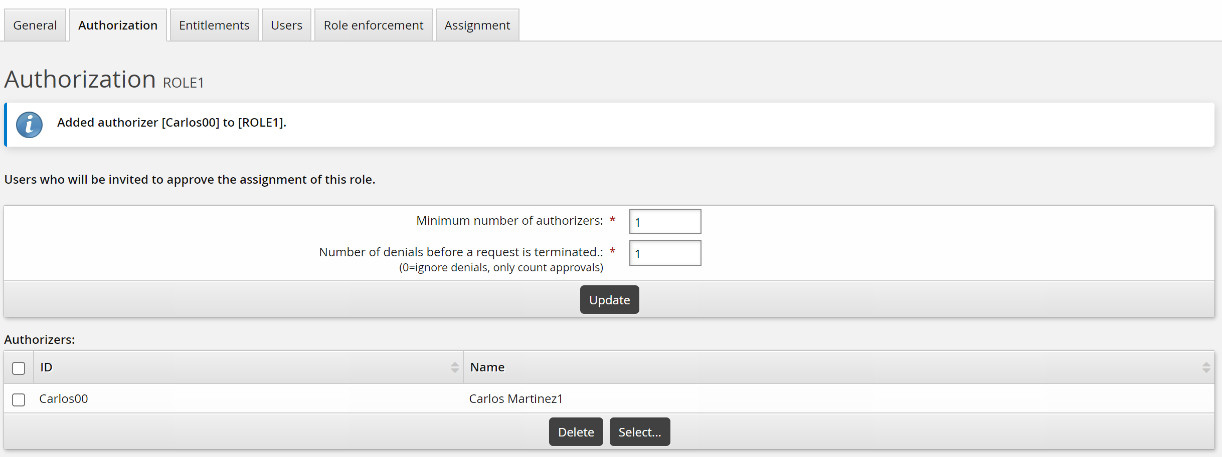
Task: Select the Assignment tab
Action: [x=477, y=26]
